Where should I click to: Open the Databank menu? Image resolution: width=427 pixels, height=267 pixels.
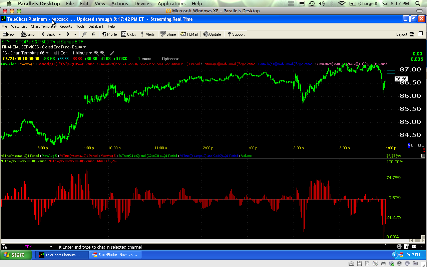[x=96, y=26]
